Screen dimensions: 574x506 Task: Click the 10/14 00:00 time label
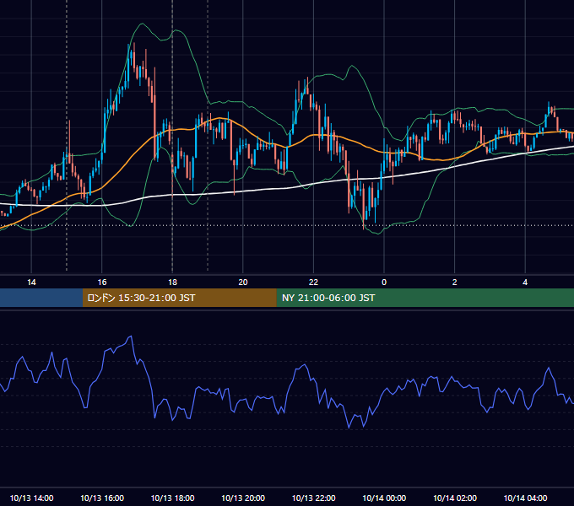point(384,498)
